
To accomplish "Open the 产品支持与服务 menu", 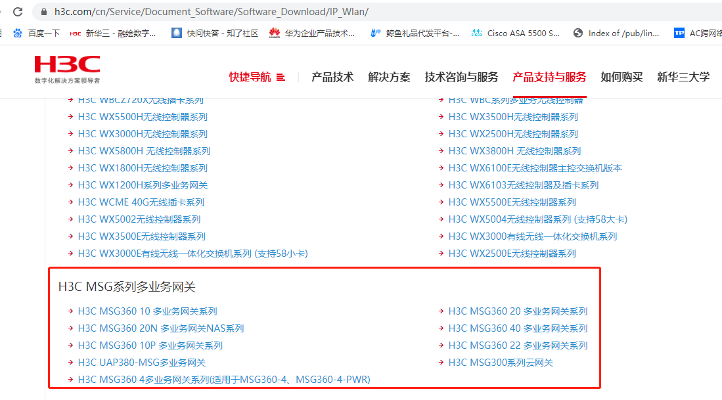I will pyautogui.click(x=549, y=77).
